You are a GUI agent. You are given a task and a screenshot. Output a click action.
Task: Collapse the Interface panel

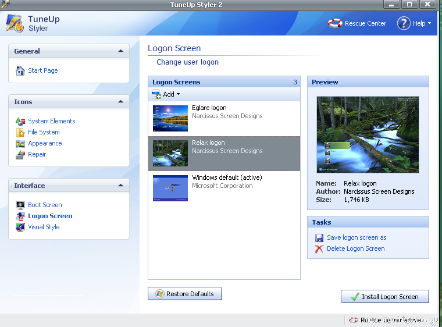(120, 186)
